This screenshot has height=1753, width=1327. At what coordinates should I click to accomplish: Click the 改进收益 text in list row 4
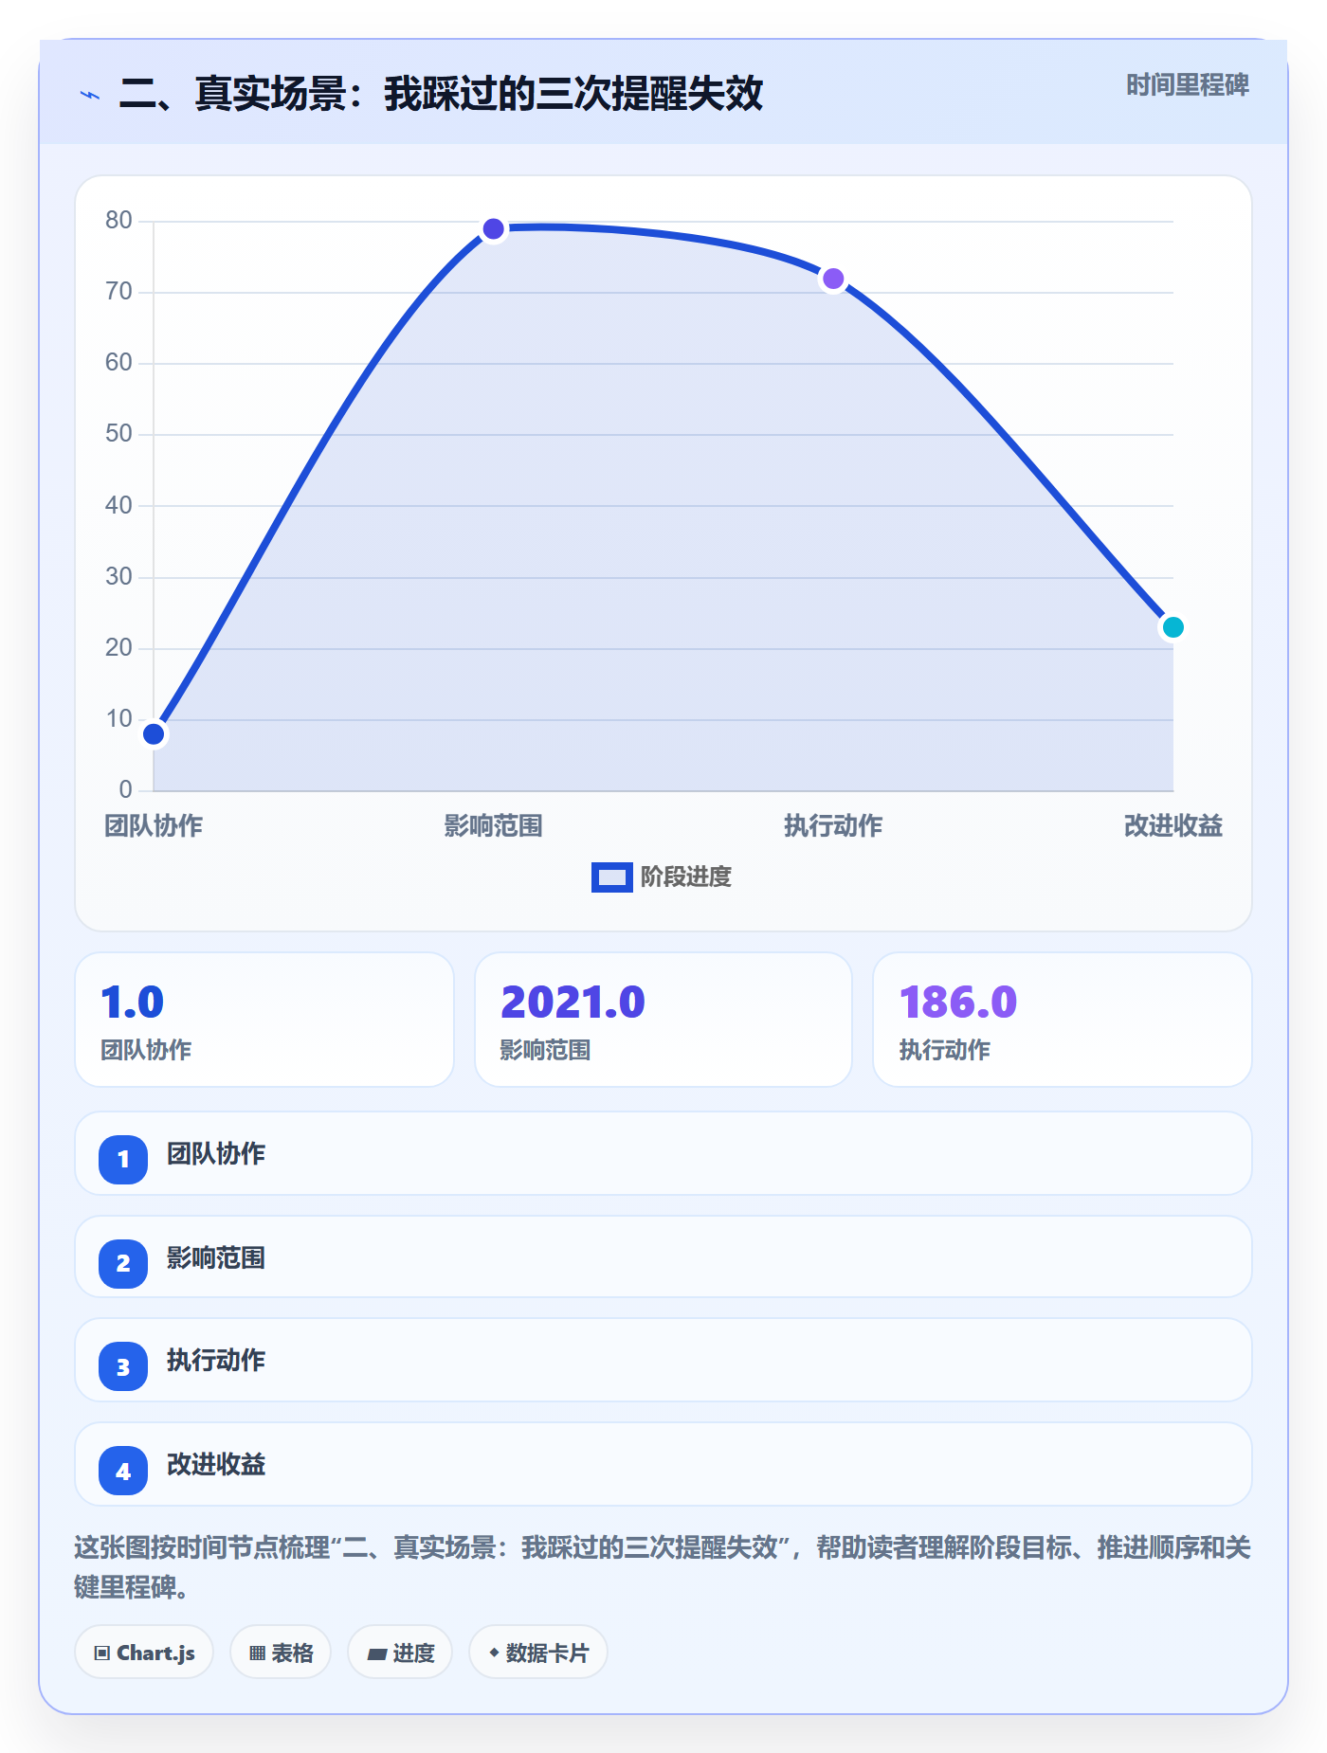(x=216, y=1465)
